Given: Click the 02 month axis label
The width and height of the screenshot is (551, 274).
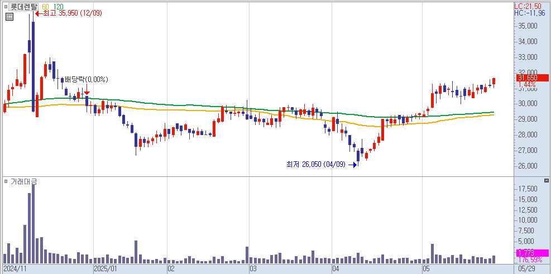Looking at the screenshot, I should 172,269.
